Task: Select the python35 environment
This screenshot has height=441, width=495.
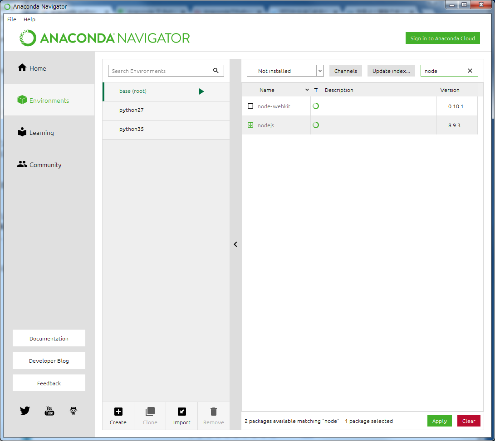Action: tap(166, 129)
